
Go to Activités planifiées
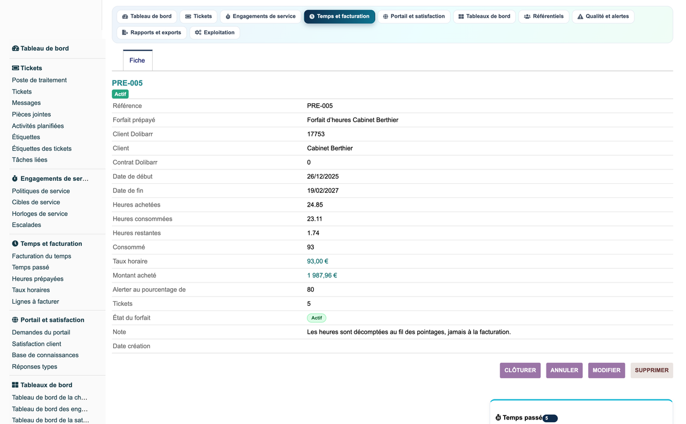38,126
